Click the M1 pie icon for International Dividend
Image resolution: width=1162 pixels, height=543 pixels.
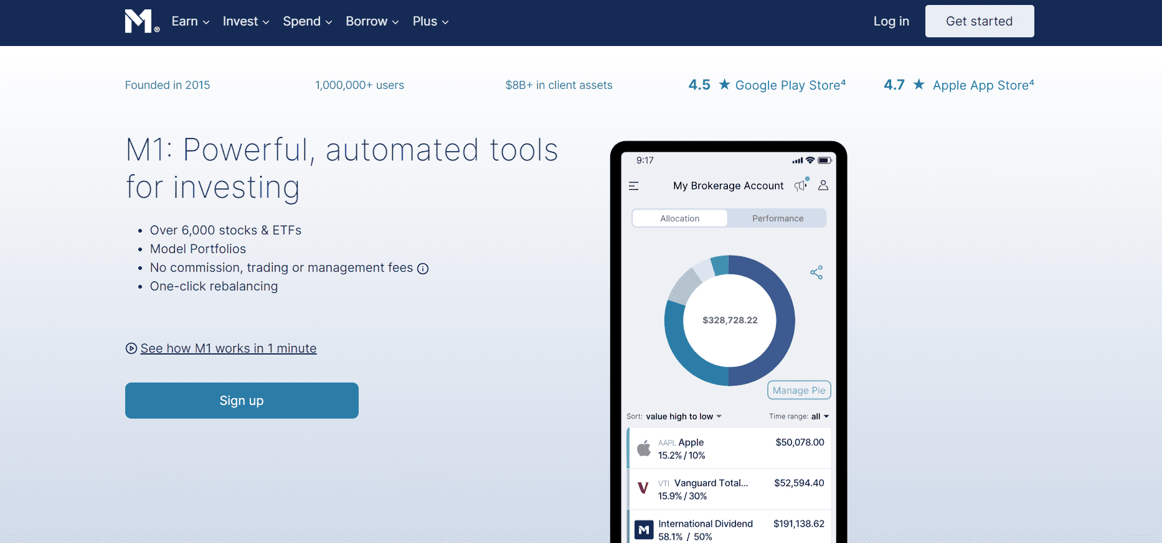tap(644, 530)
